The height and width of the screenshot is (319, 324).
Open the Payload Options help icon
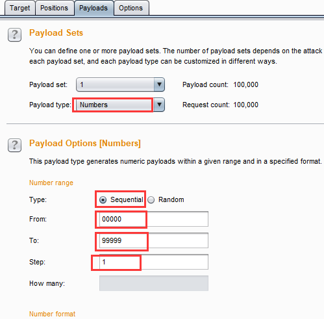point(14,145)
